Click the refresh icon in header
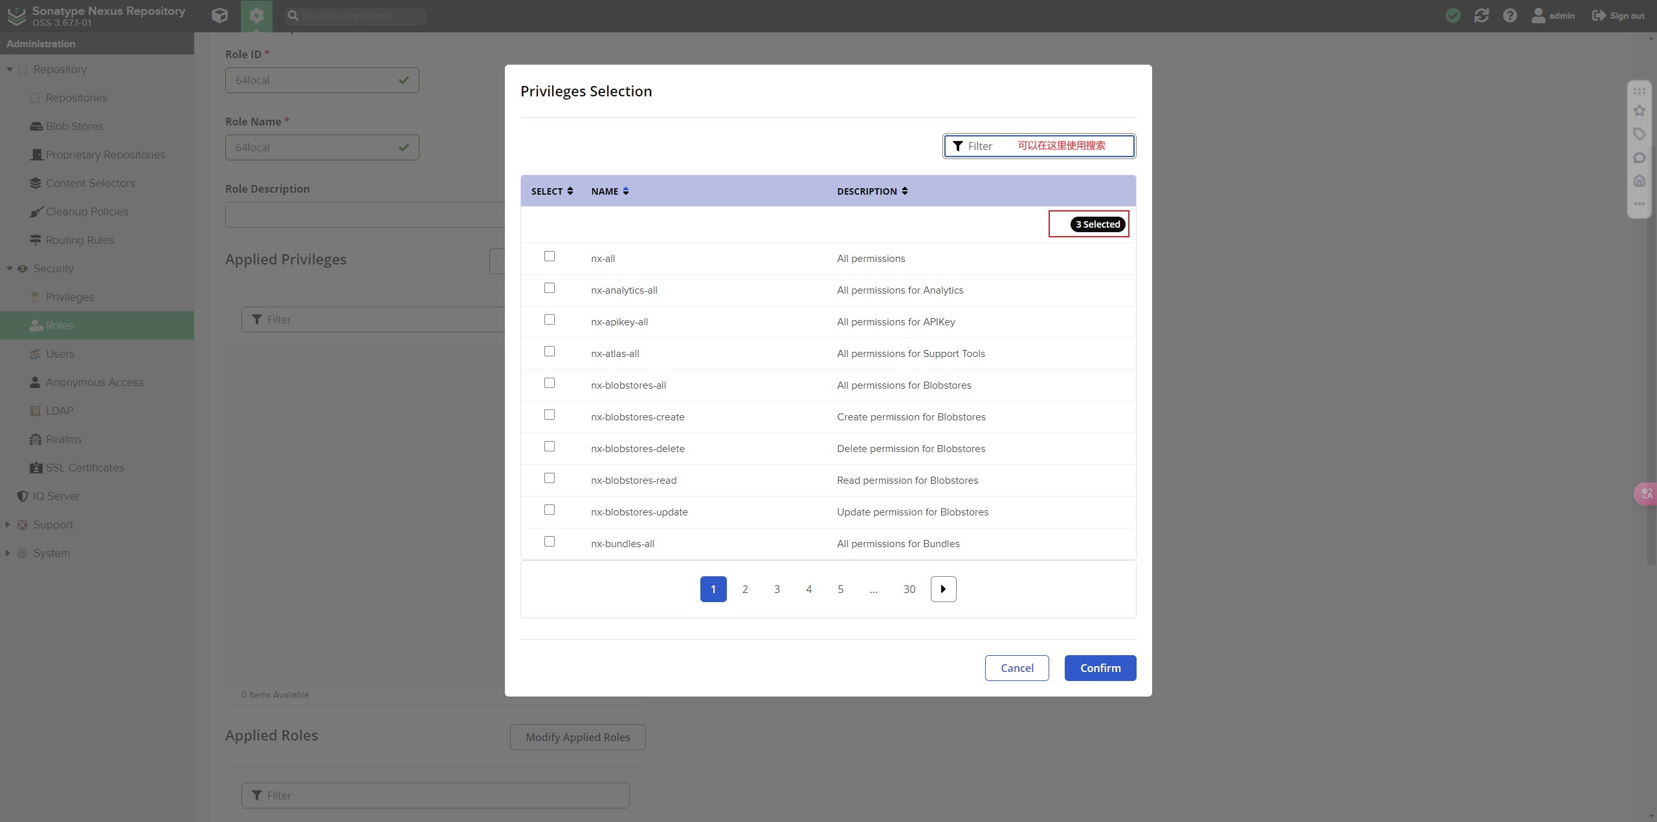Viewport: 1657px width, 822px height. point(1482,16)
